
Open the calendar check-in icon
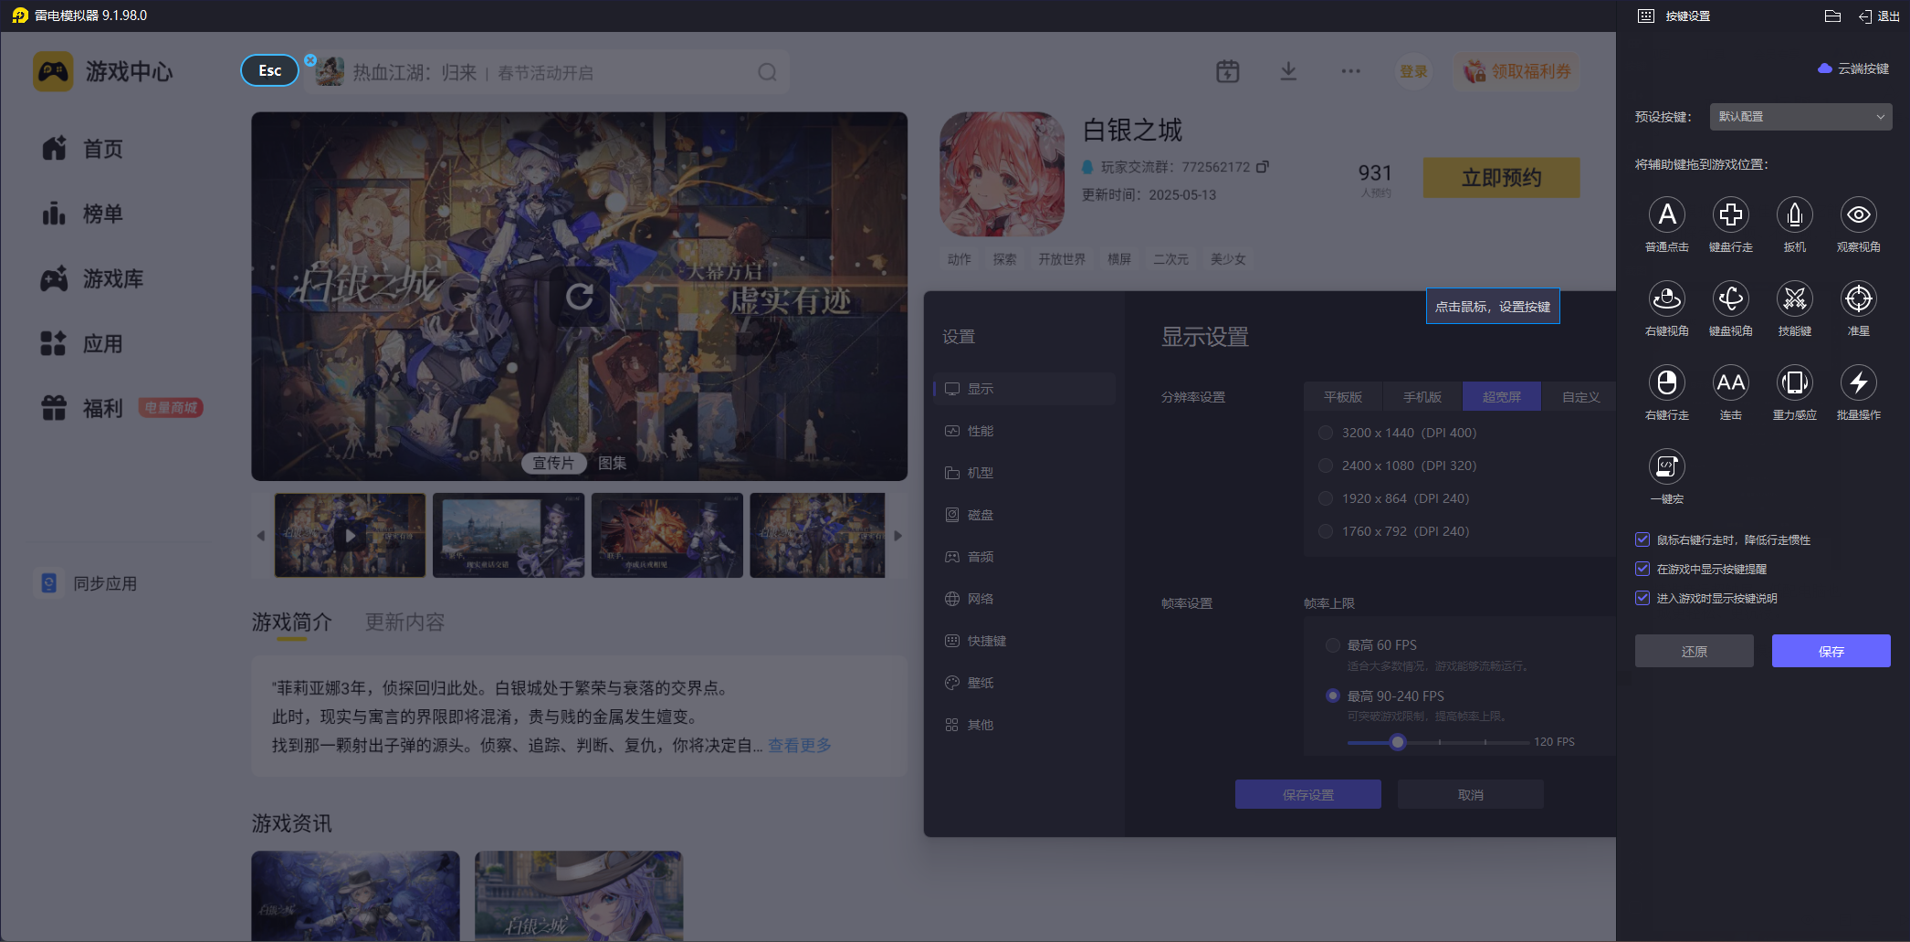click(x=1227, y=71)
